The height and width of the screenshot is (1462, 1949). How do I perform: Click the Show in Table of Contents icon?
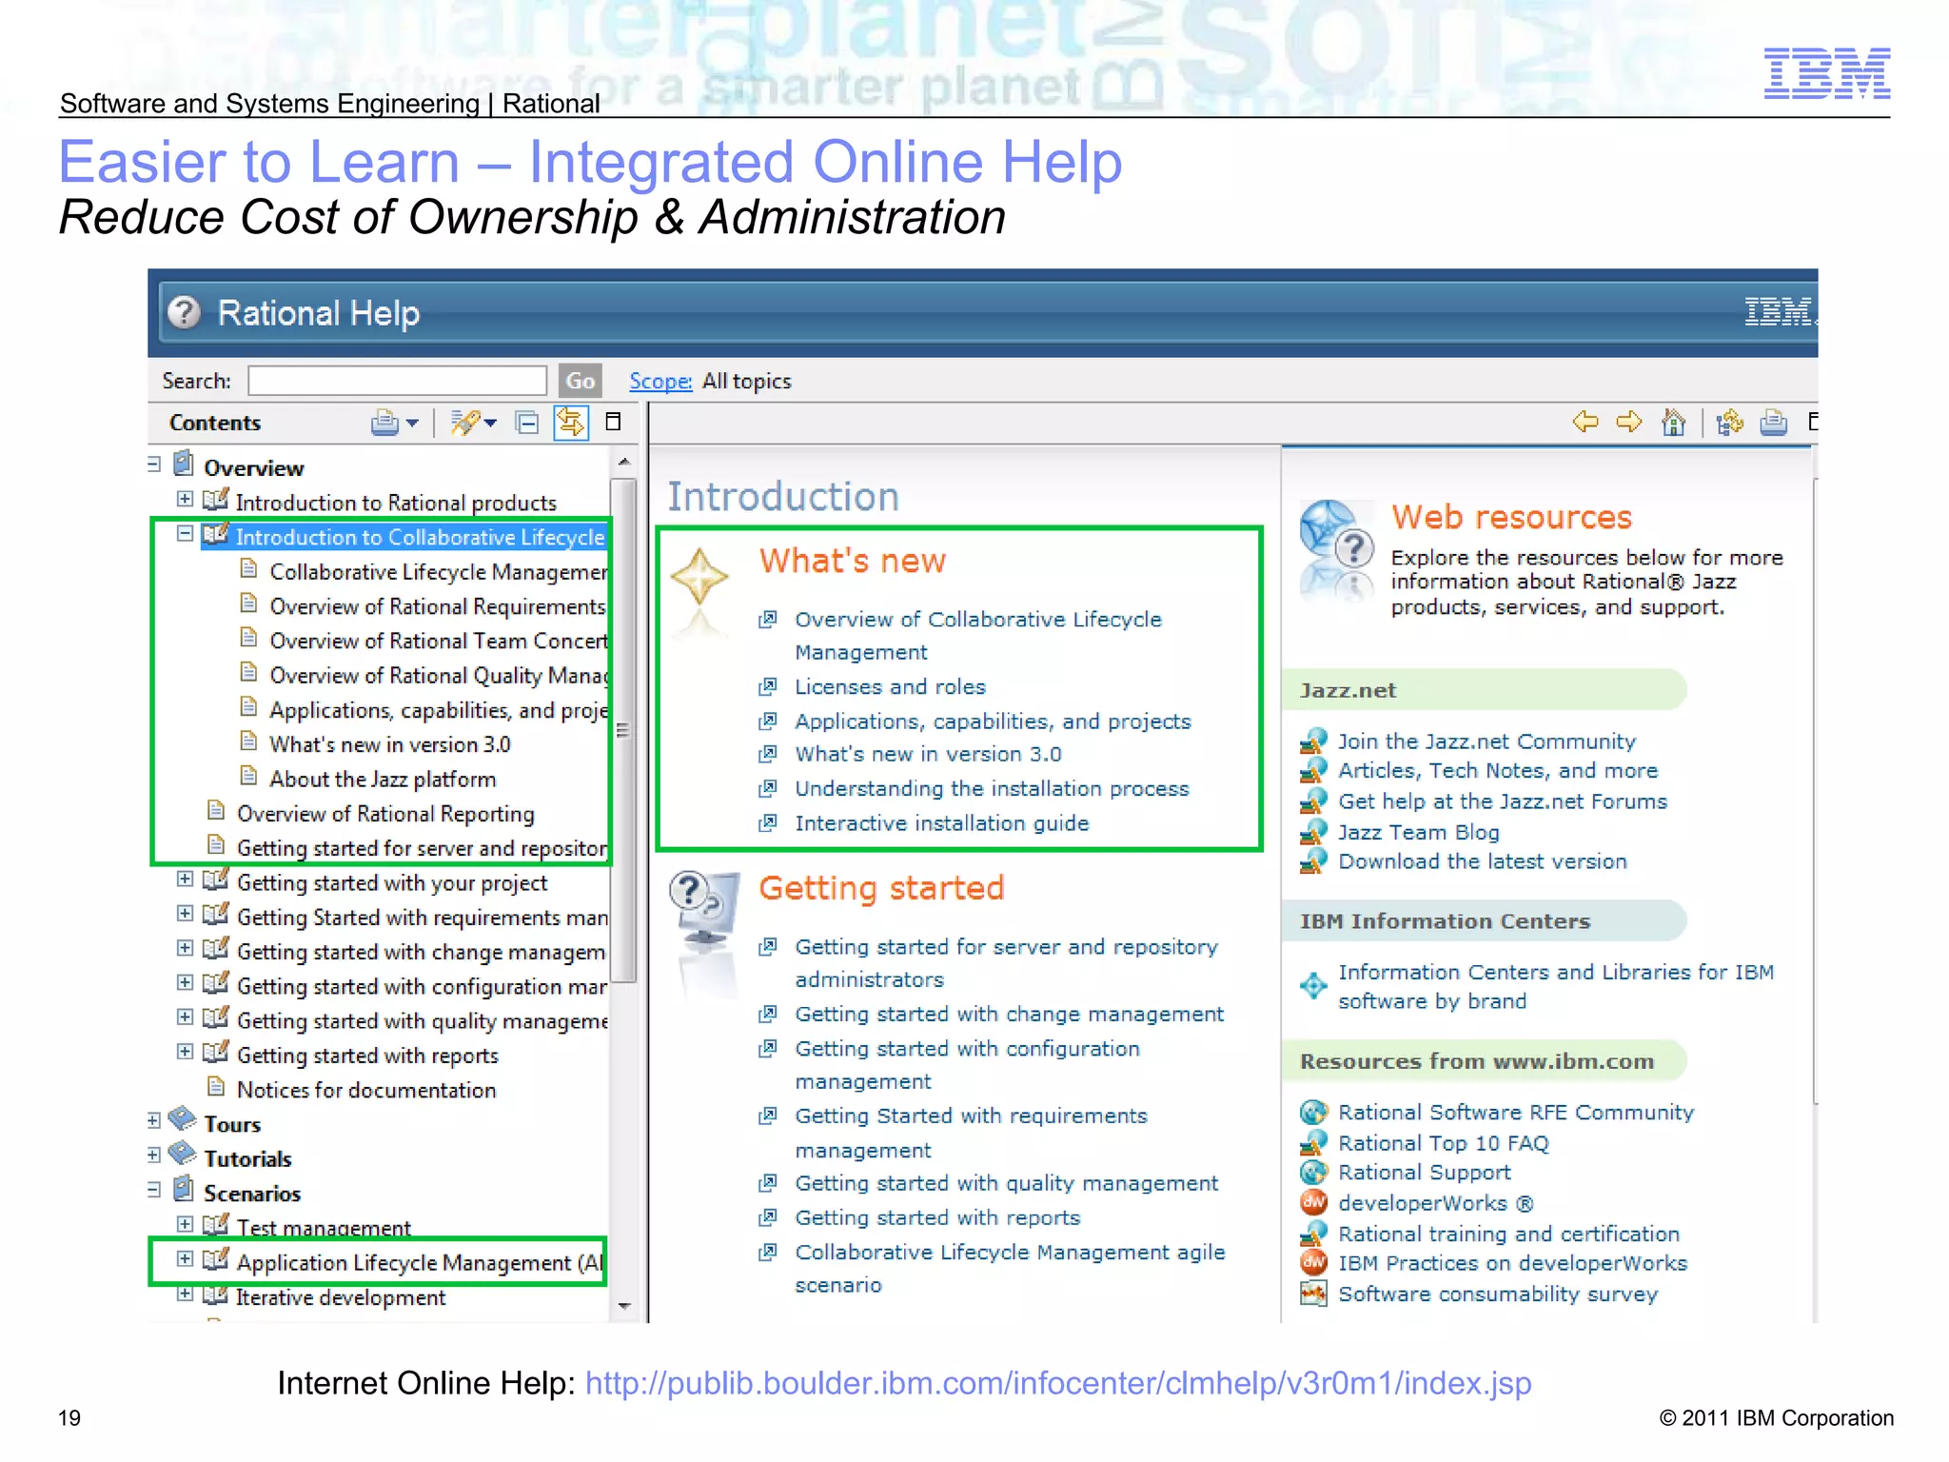(x=1730, y=421)
